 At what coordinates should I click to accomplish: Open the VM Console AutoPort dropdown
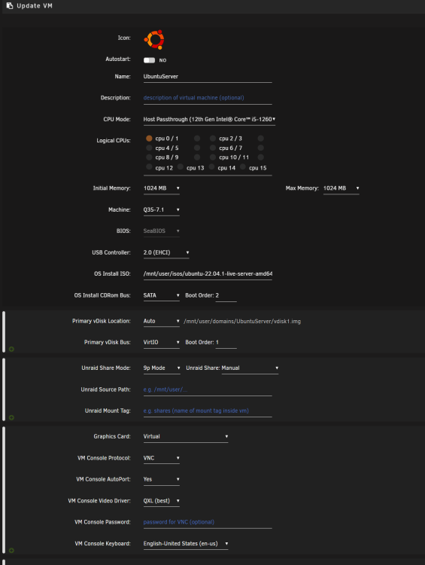pos(161,479)
